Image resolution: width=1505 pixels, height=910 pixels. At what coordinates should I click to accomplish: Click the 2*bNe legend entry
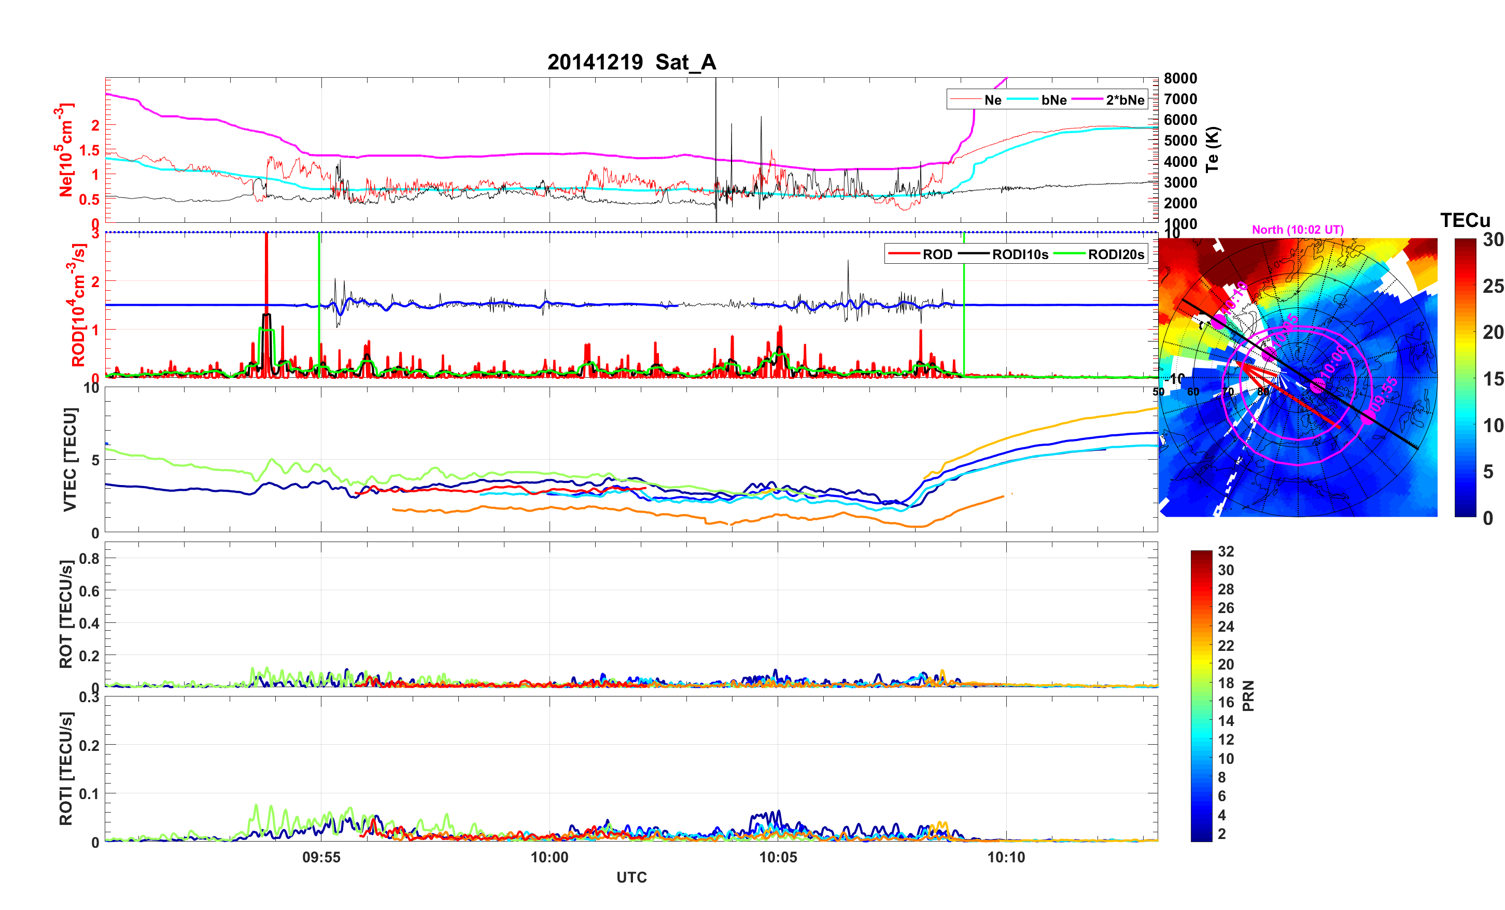tap(1124, 99)
